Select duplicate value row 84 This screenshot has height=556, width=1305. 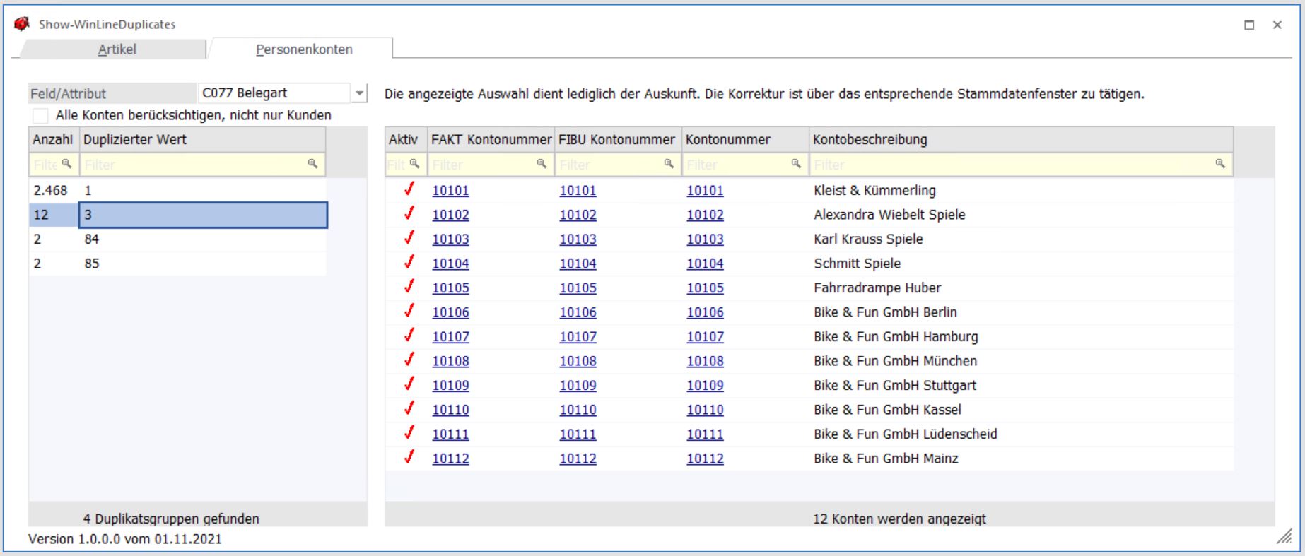coord(201,239)
